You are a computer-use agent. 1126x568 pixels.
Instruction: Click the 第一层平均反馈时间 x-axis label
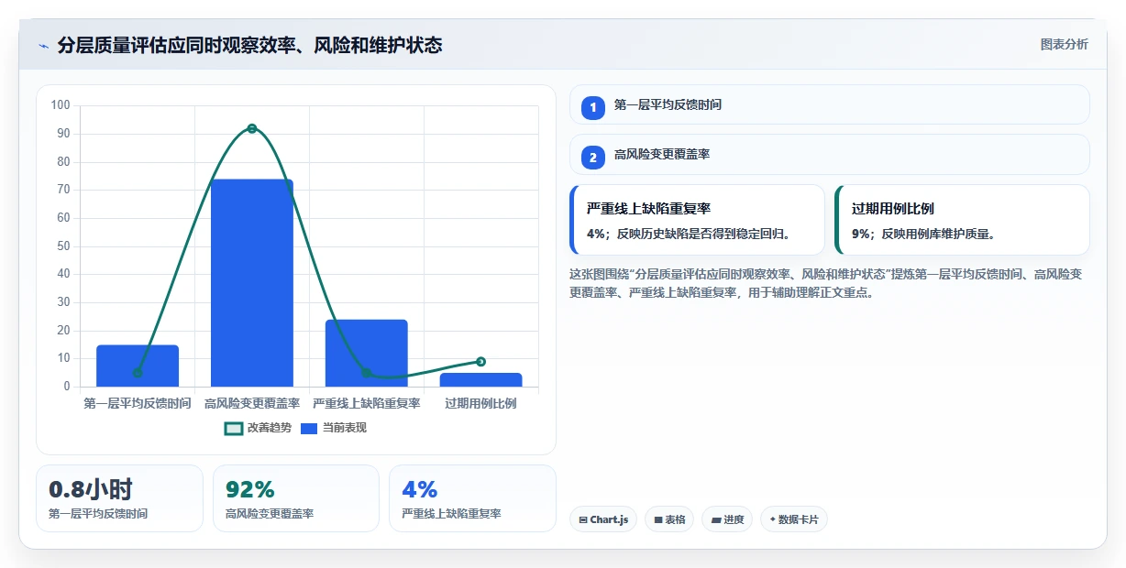click(x=138, y=403)
